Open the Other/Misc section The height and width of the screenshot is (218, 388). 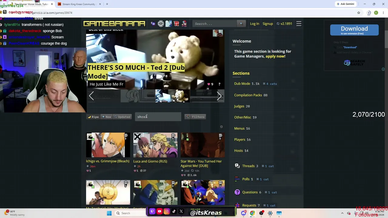tap(243, 117)
